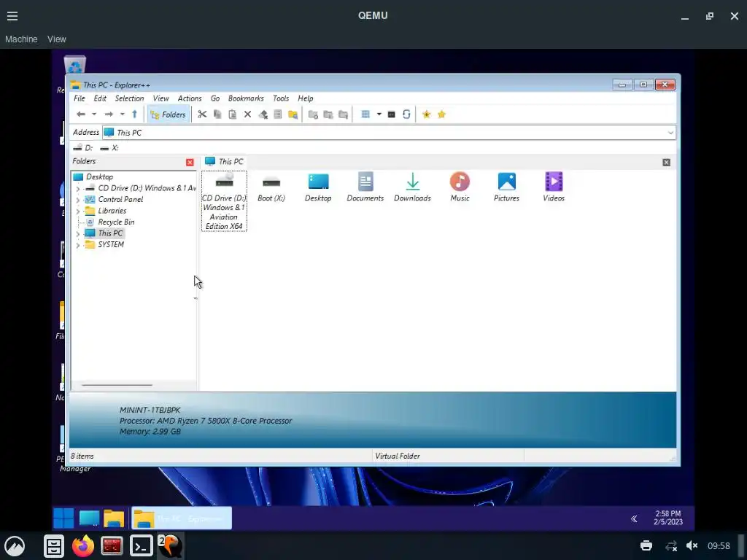
Task: Select the Documents folder icon
Action: 365,187
